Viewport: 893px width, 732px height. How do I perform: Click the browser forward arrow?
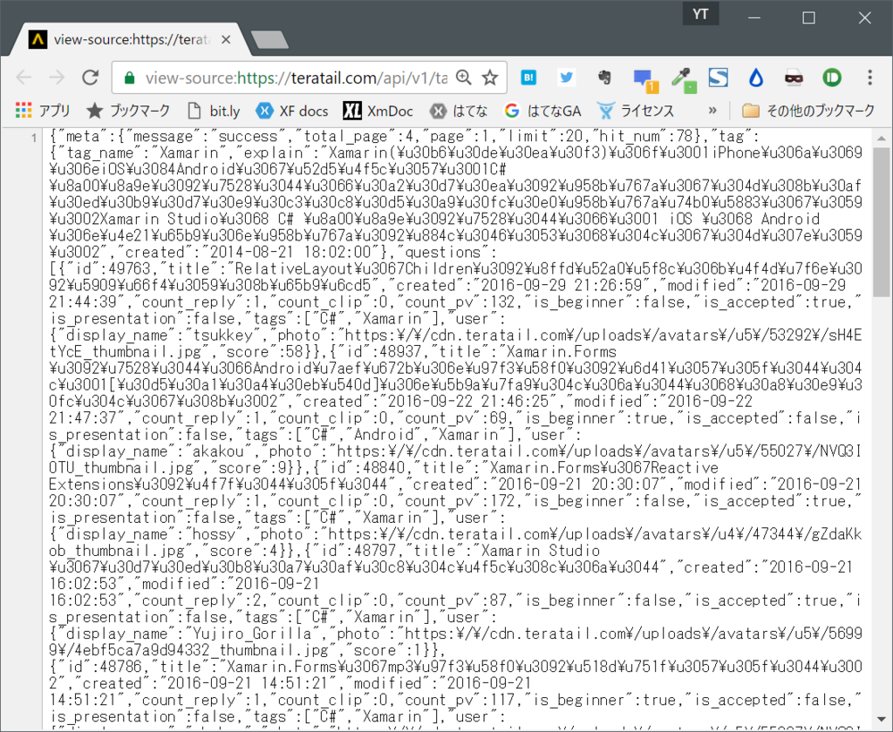57,78
